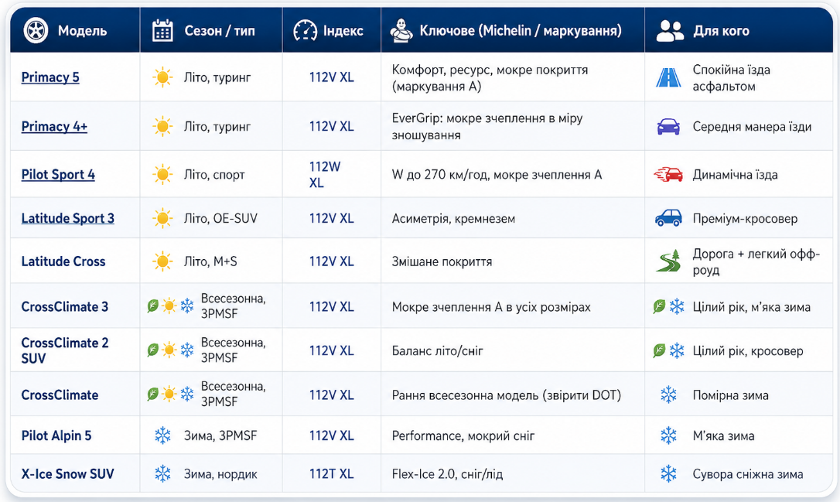
Task: Click the EverGrip description text
Action: tap(487, 126)
